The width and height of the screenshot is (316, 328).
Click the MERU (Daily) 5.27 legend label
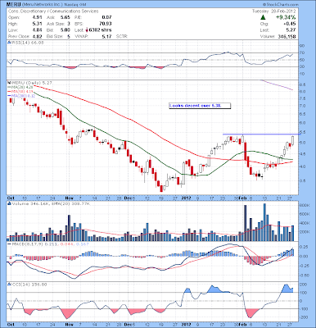point(31,82)
